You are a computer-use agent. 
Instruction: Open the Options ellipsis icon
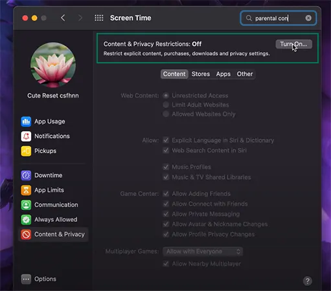[26, 279]
